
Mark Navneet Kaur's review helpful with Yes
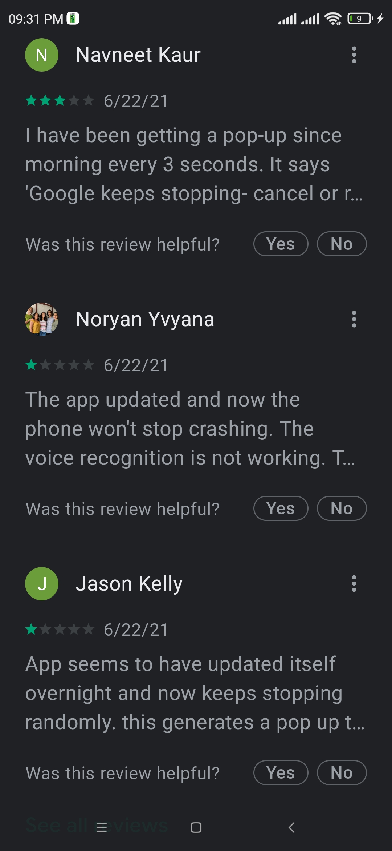(x=281, y=244)
